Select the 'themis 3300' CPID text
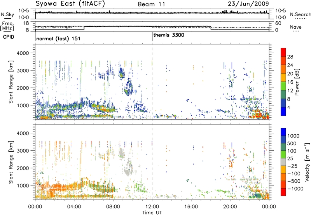The height and width of the screenshot is (215, 311). pos(169,35)
